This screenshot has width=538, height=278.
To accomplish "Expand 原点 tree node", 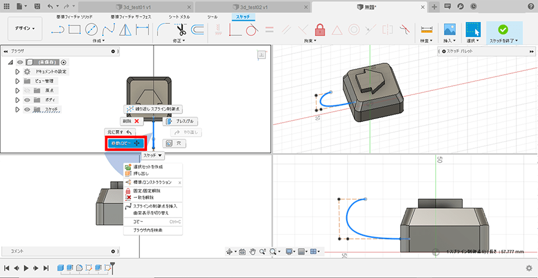I will (x=17, y=91).
